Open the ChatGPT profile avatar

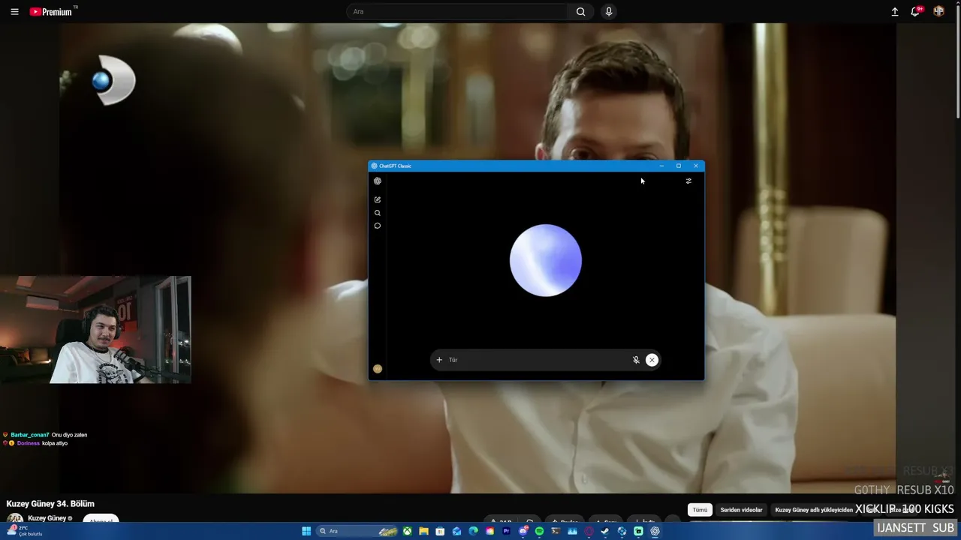pyautogui.click(x=378, y=369)
